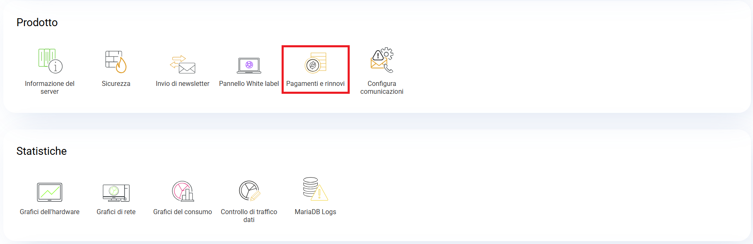Click the Grafici di rete icon
This screenshot has width=753, height=244.
pyautogui.click(x=116, y=193)
